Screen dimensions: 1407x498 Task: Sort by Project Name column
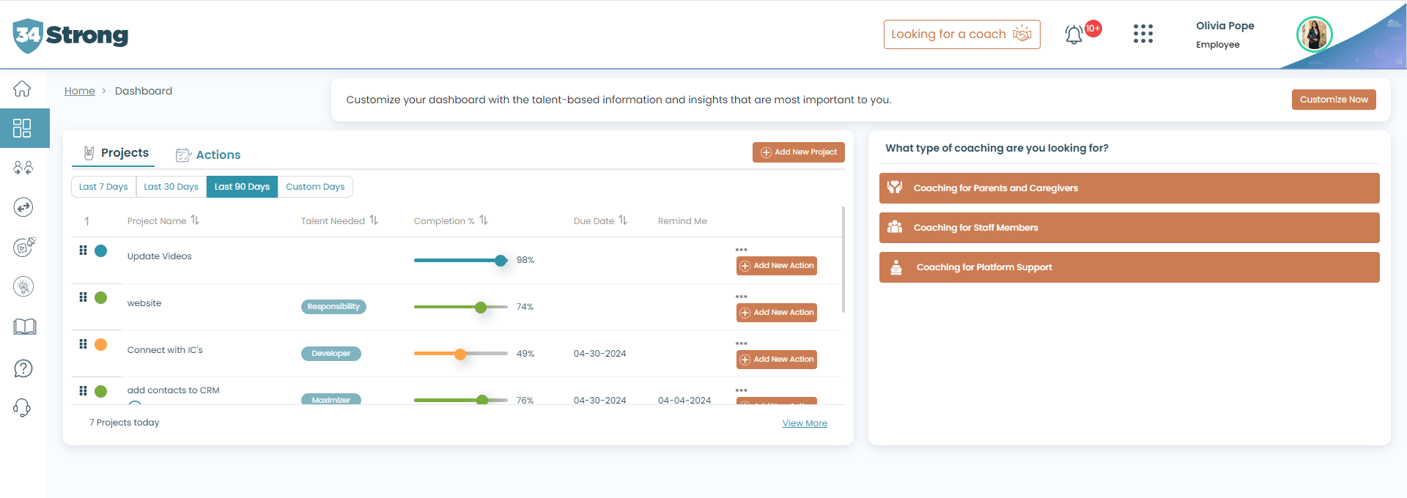[x=195, y=220]
